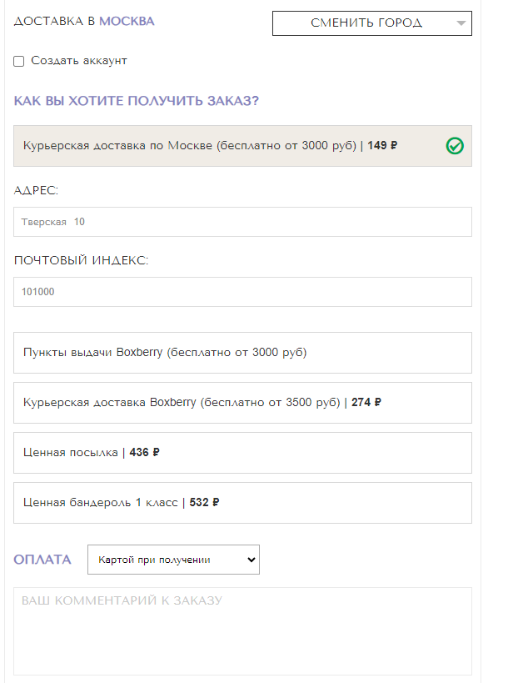Select Boxberry courier delivery for 274 ₽
Image resolution: width=513 pixels, height=683 pixels.
(x=242, y=403)
